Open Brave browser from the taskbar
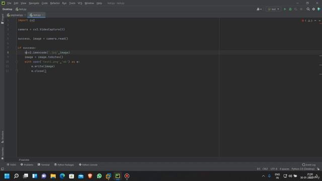 coord(90,176)
